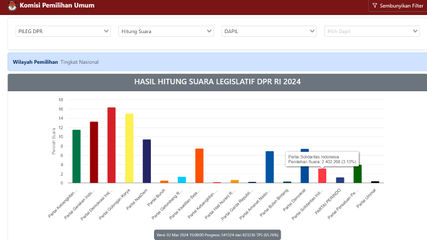Screen dimensions: 427x240
Task: Click the orange Partai Keadilan Sejahtera bar
Action: coord(199,166)
